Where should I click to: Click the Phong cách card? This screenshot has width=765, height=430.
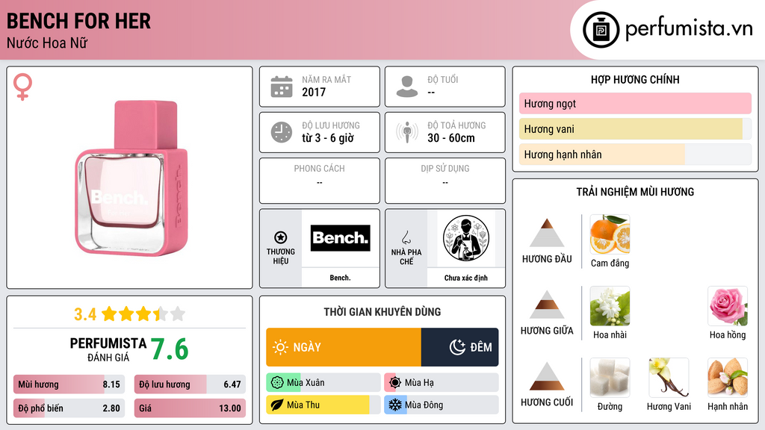tap(320, 181)
